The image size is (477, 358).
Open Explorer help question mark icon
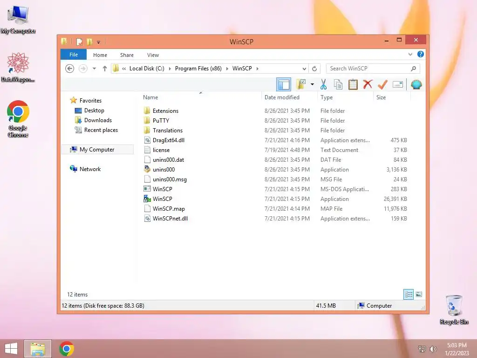(x=421, y=54)
